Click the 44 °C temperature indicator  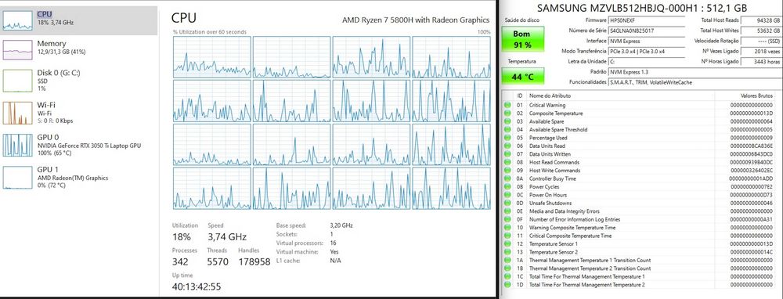522,77
